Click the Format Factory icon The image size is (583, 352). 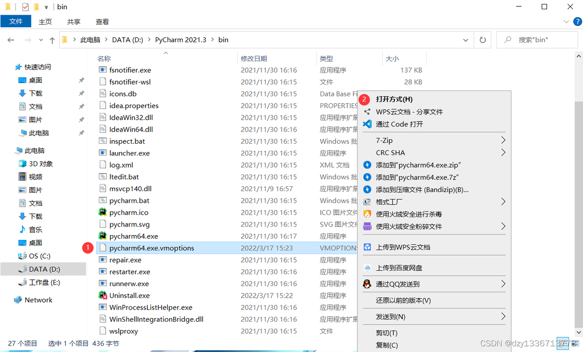(367, 202)
